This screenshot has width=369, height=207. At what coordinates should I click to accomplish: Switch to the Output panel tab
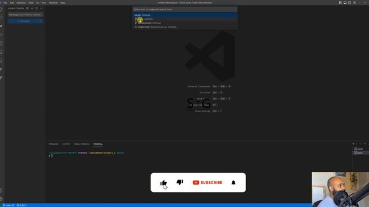click(x=66, y=144)
